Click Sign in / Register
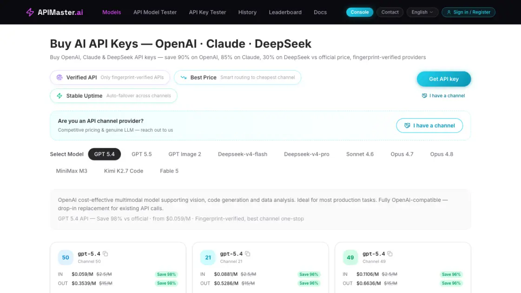This screenshot has width=521, height=293. (x=468, y=12)
